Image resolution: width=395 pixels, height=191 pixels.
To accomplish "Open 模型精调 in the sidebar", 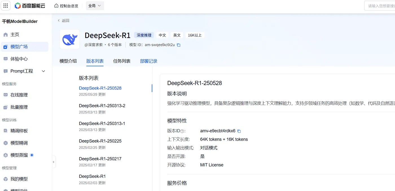I will [25, 143].
